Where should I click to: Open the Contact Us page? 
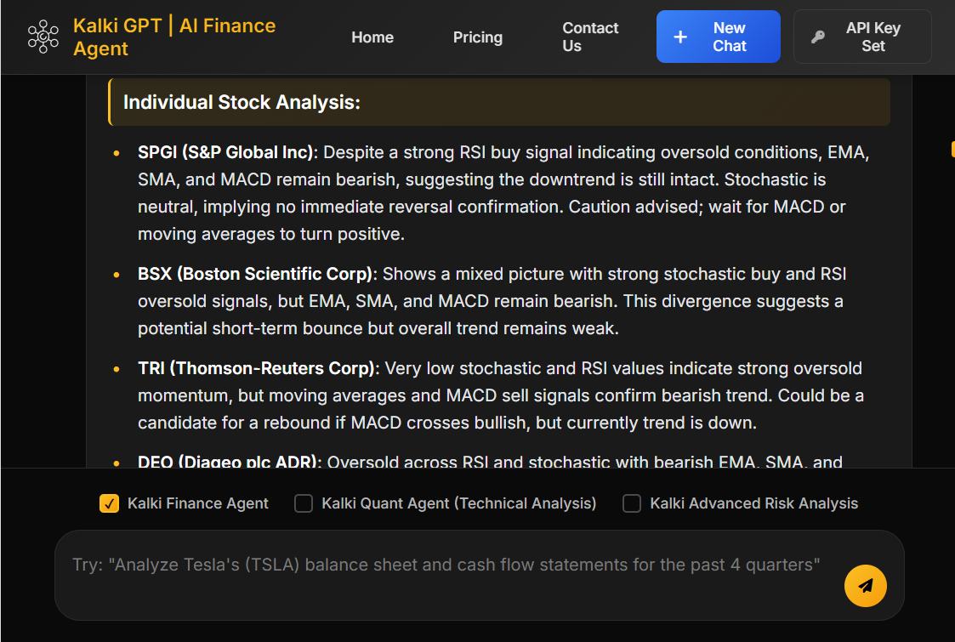click(590, 37)
